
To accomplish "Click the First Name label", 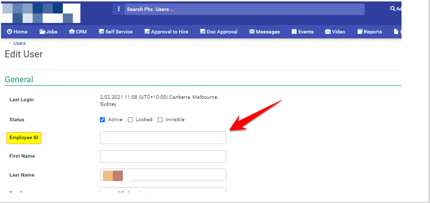I will tap(22, 156).
